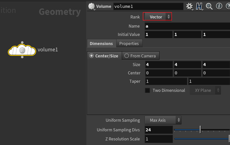Click the magnifier search parameters icon
Screen dimensions: 230x145
coord(209,6)
